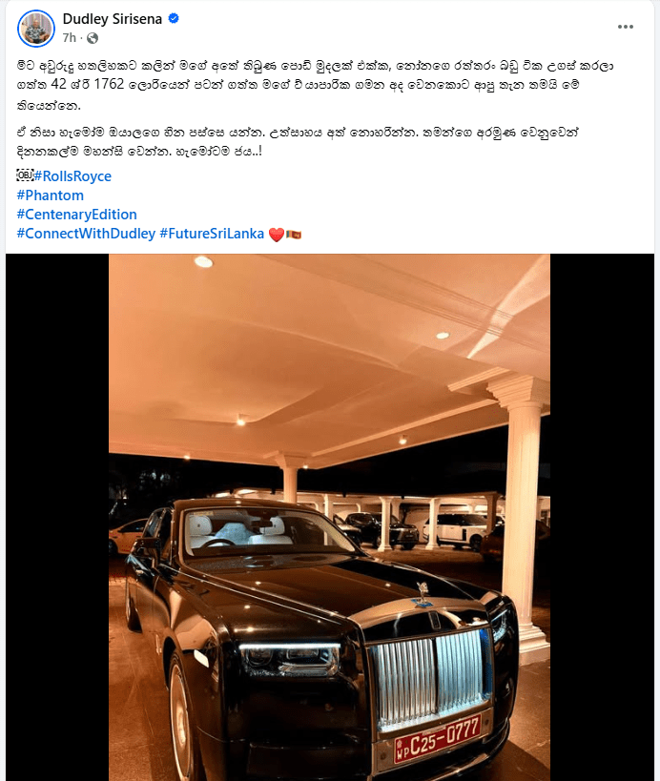Click the red heart emoji
This screenshot has height=781, width=660.
click(276, 234)
